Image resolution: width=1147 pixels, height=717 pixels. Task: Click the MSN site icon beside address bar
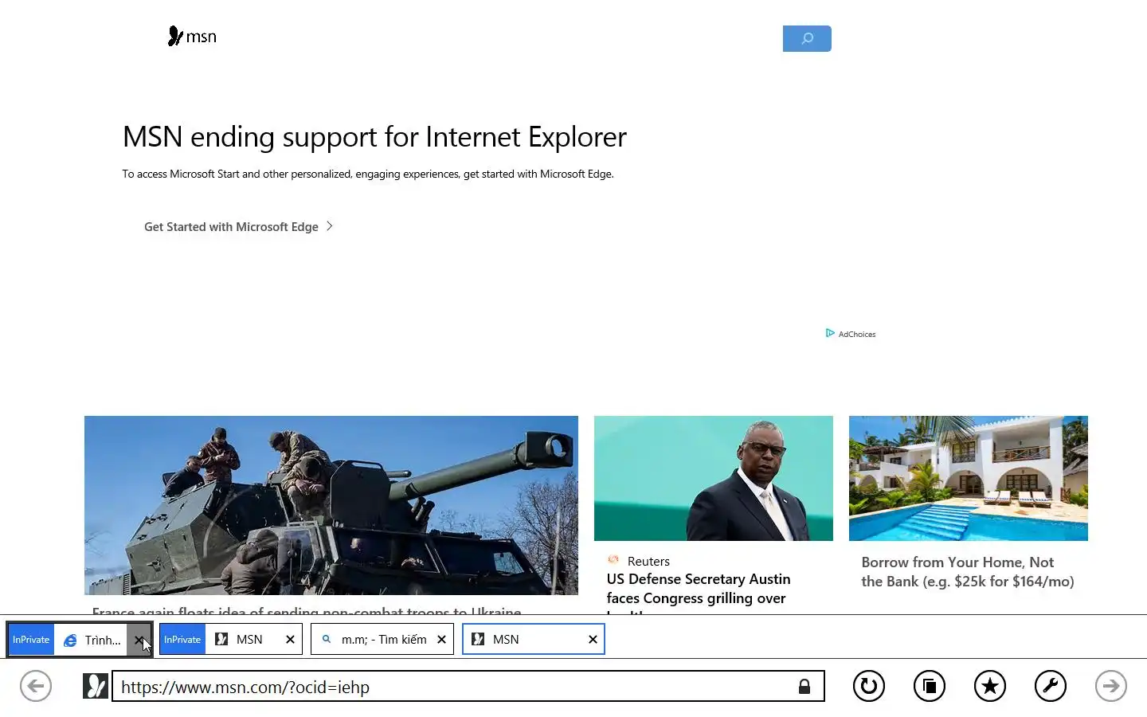[96, 686]
